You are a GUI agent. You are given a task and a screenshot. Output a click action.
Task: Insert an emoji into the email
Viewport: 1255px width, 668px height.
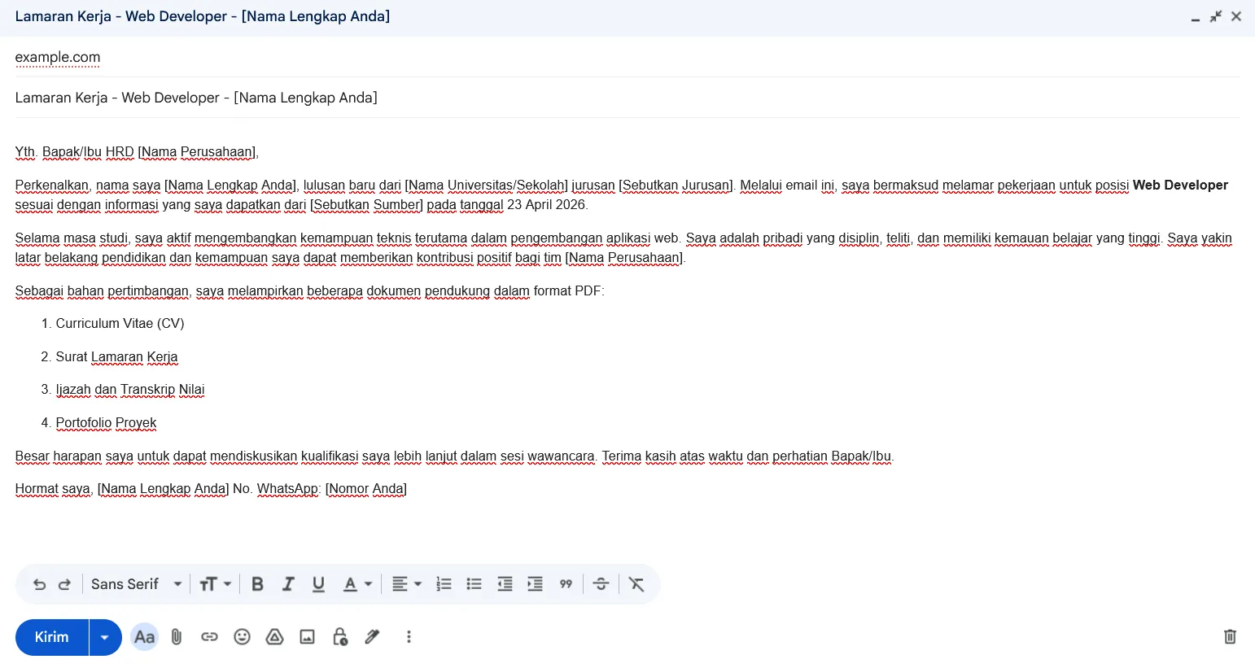coord(242,637)
